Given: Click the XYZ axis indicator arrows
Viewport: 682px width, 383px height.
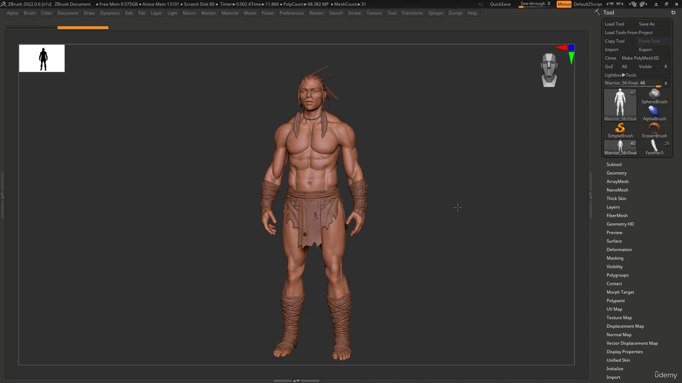Looking at the screenshot, I should click(566, 53).
